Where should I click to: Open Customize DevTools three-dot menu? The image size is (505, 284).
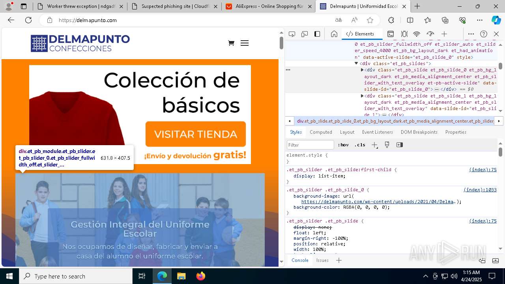(x=471, y=34)
